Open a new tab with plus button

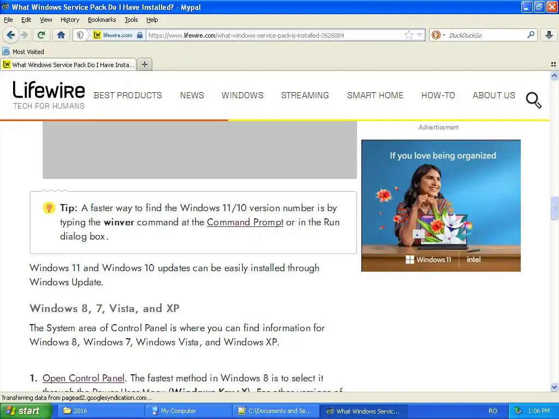coord(145,64)
